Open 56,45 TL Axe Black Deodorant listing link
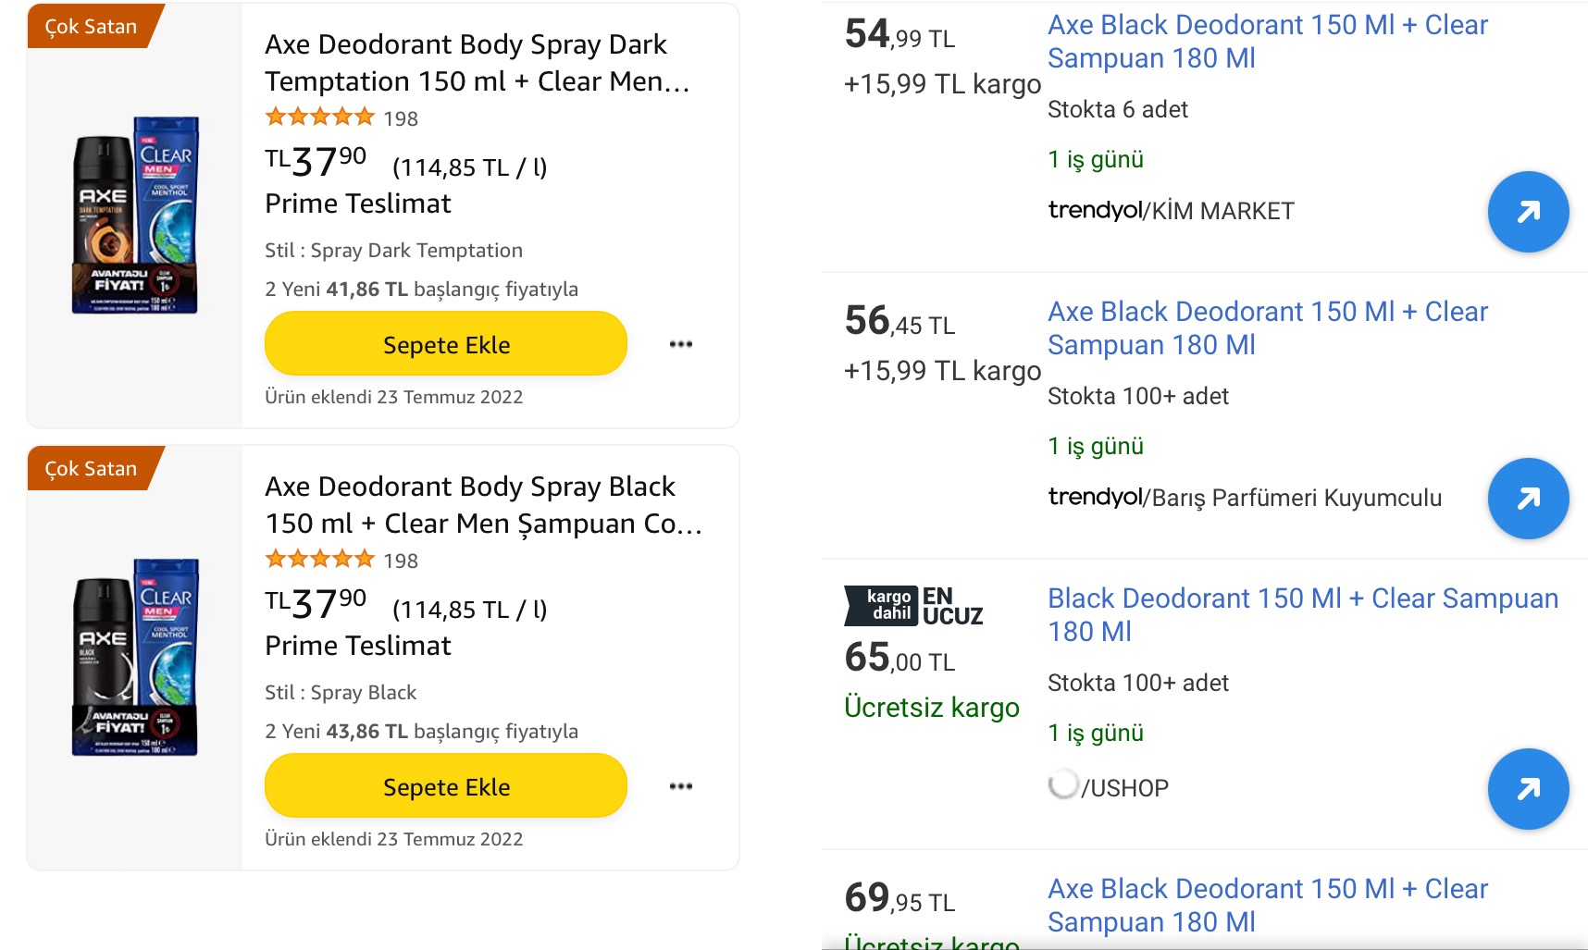Image resolution: width=1588 pixels, height=950 pixels. pos(1268,328)
